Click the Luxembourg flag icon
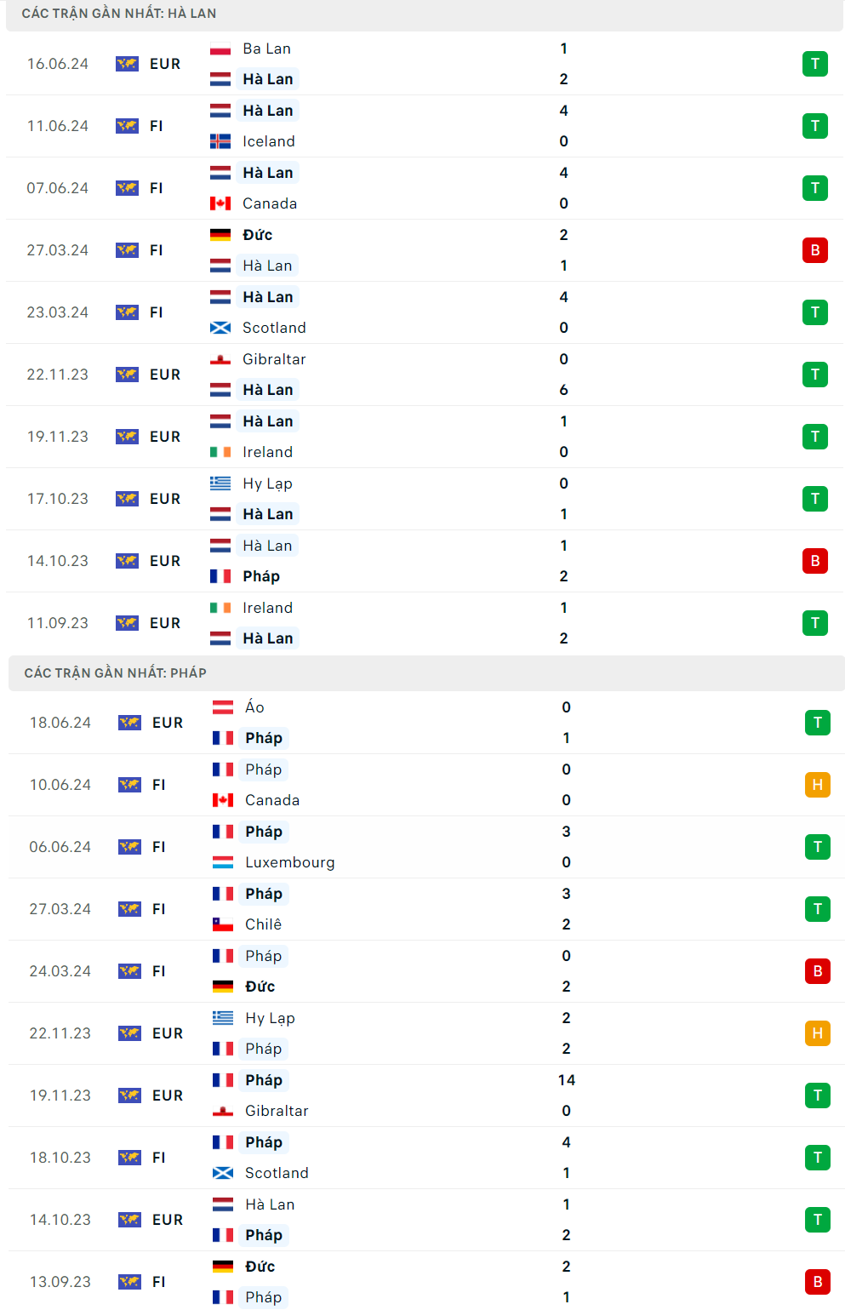This screenshot has width=845, height=1310. pos(223,862)
